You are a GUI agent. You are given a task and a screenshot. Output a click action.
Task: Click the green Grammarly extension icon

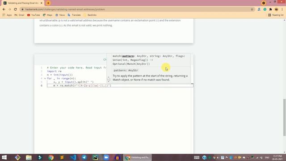[265, 9]
